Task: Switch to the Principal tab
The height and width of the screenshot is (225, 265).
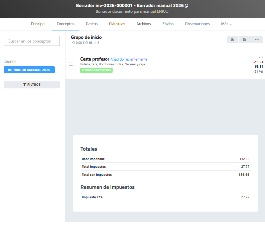Action: tap(38, 24)
